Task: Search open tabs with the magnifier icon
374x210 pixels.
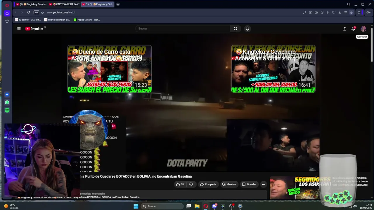Action: (349, 4)
